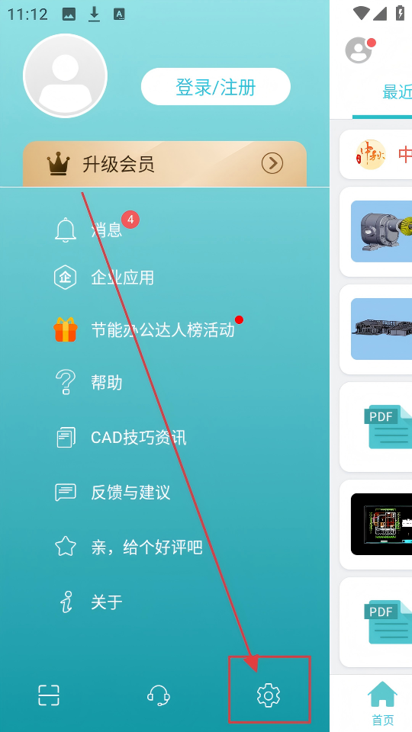Tap the bell icon for 消息

66,230
